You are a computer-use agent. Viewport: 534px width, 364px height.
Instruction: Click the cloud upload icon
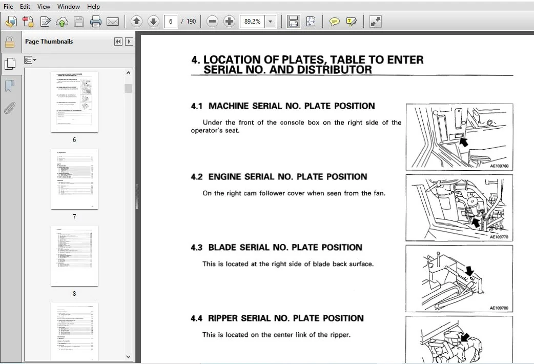62,22
